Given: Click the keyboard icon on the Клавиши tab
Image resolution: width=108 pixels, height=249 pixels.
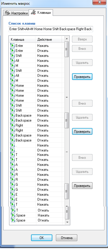Looking at the screenshot, I should click(x=33, y=12).
